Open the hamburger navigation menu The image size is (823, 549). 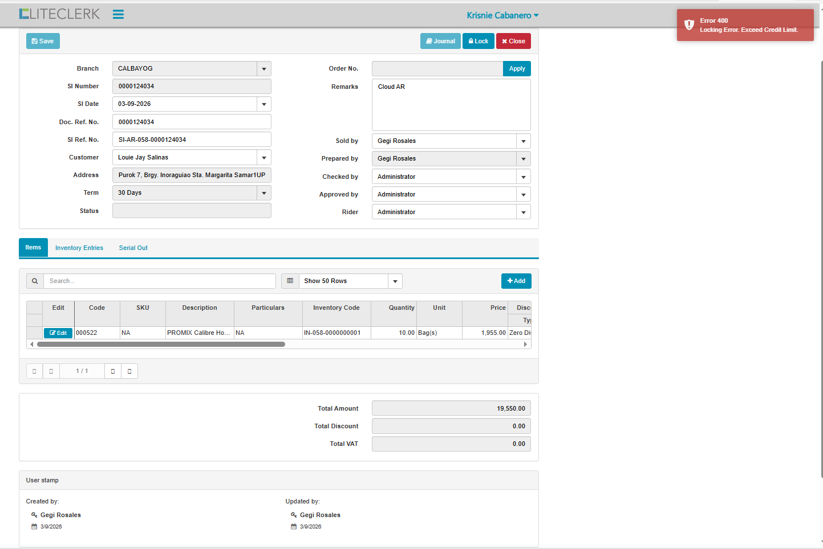(118, 15)
